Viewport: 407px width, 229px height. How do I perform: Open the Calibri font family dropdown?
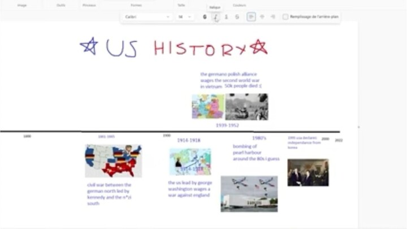148,17
